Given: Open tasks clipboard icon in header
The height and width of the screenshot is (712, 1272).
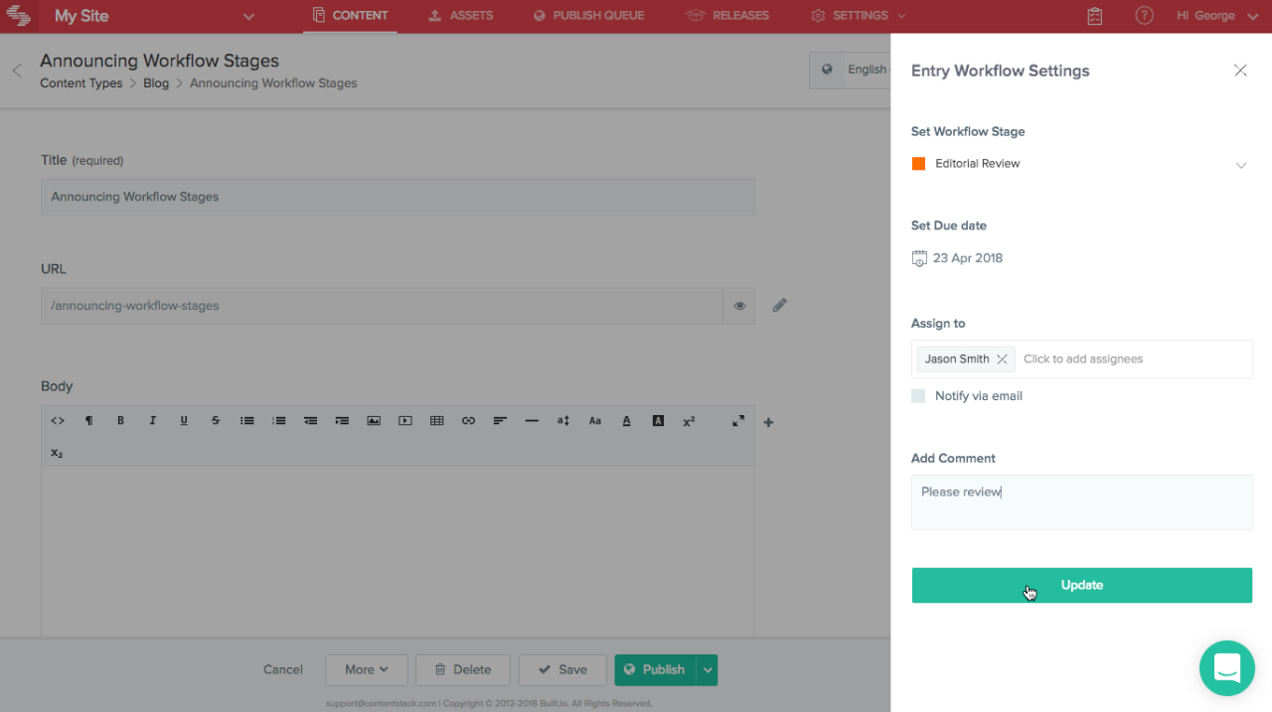Looking at the screenshot, I should (1095, 16).
